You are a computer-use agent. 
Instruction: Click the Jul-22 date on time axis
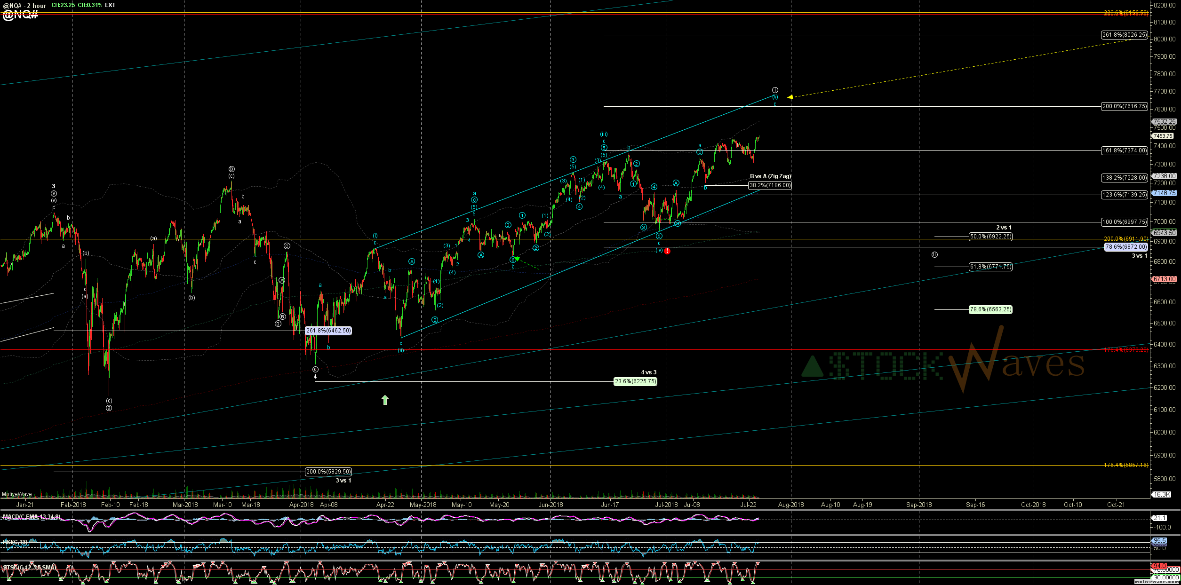pyautogui.click(x=749, y=505)
